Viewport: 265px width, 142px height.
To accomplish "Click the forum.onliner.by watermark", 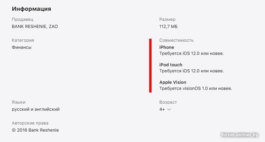I will coord(240,135).
